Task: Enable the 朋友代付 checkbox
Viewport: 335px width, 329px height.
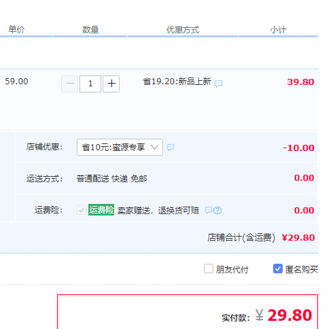Action: tap(209, 269)
